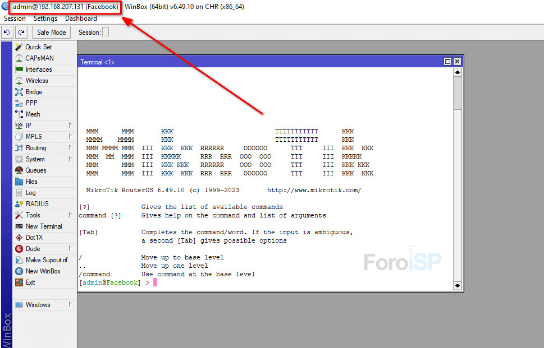Choose the Log label in sidebar
The image size is (544, 348).
(x=30, y=193)
